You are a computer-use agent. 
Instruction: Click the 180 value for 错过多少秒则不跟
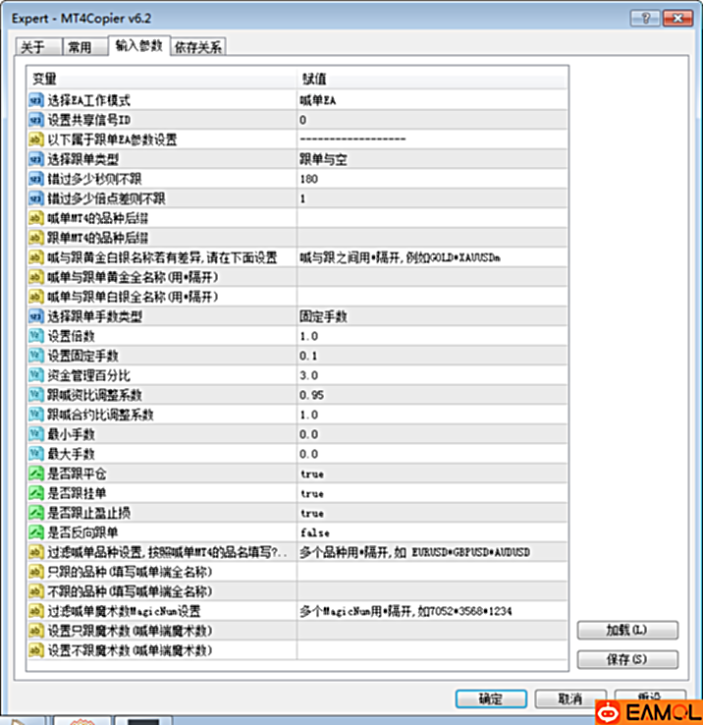point(310,178)
